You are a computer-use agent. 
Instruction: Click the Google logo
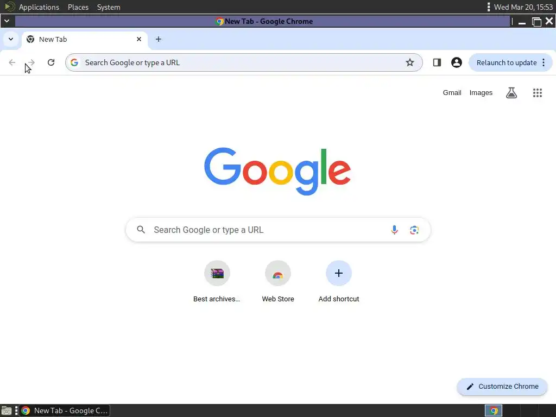coord(277,171)
